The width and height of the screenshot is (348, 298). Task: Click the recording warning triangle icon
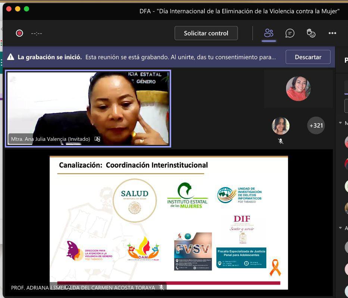10,57
